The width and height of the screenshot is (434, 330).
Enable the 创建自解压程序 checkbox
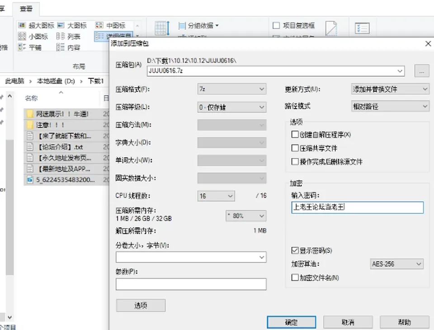click(x=295, y=135)
